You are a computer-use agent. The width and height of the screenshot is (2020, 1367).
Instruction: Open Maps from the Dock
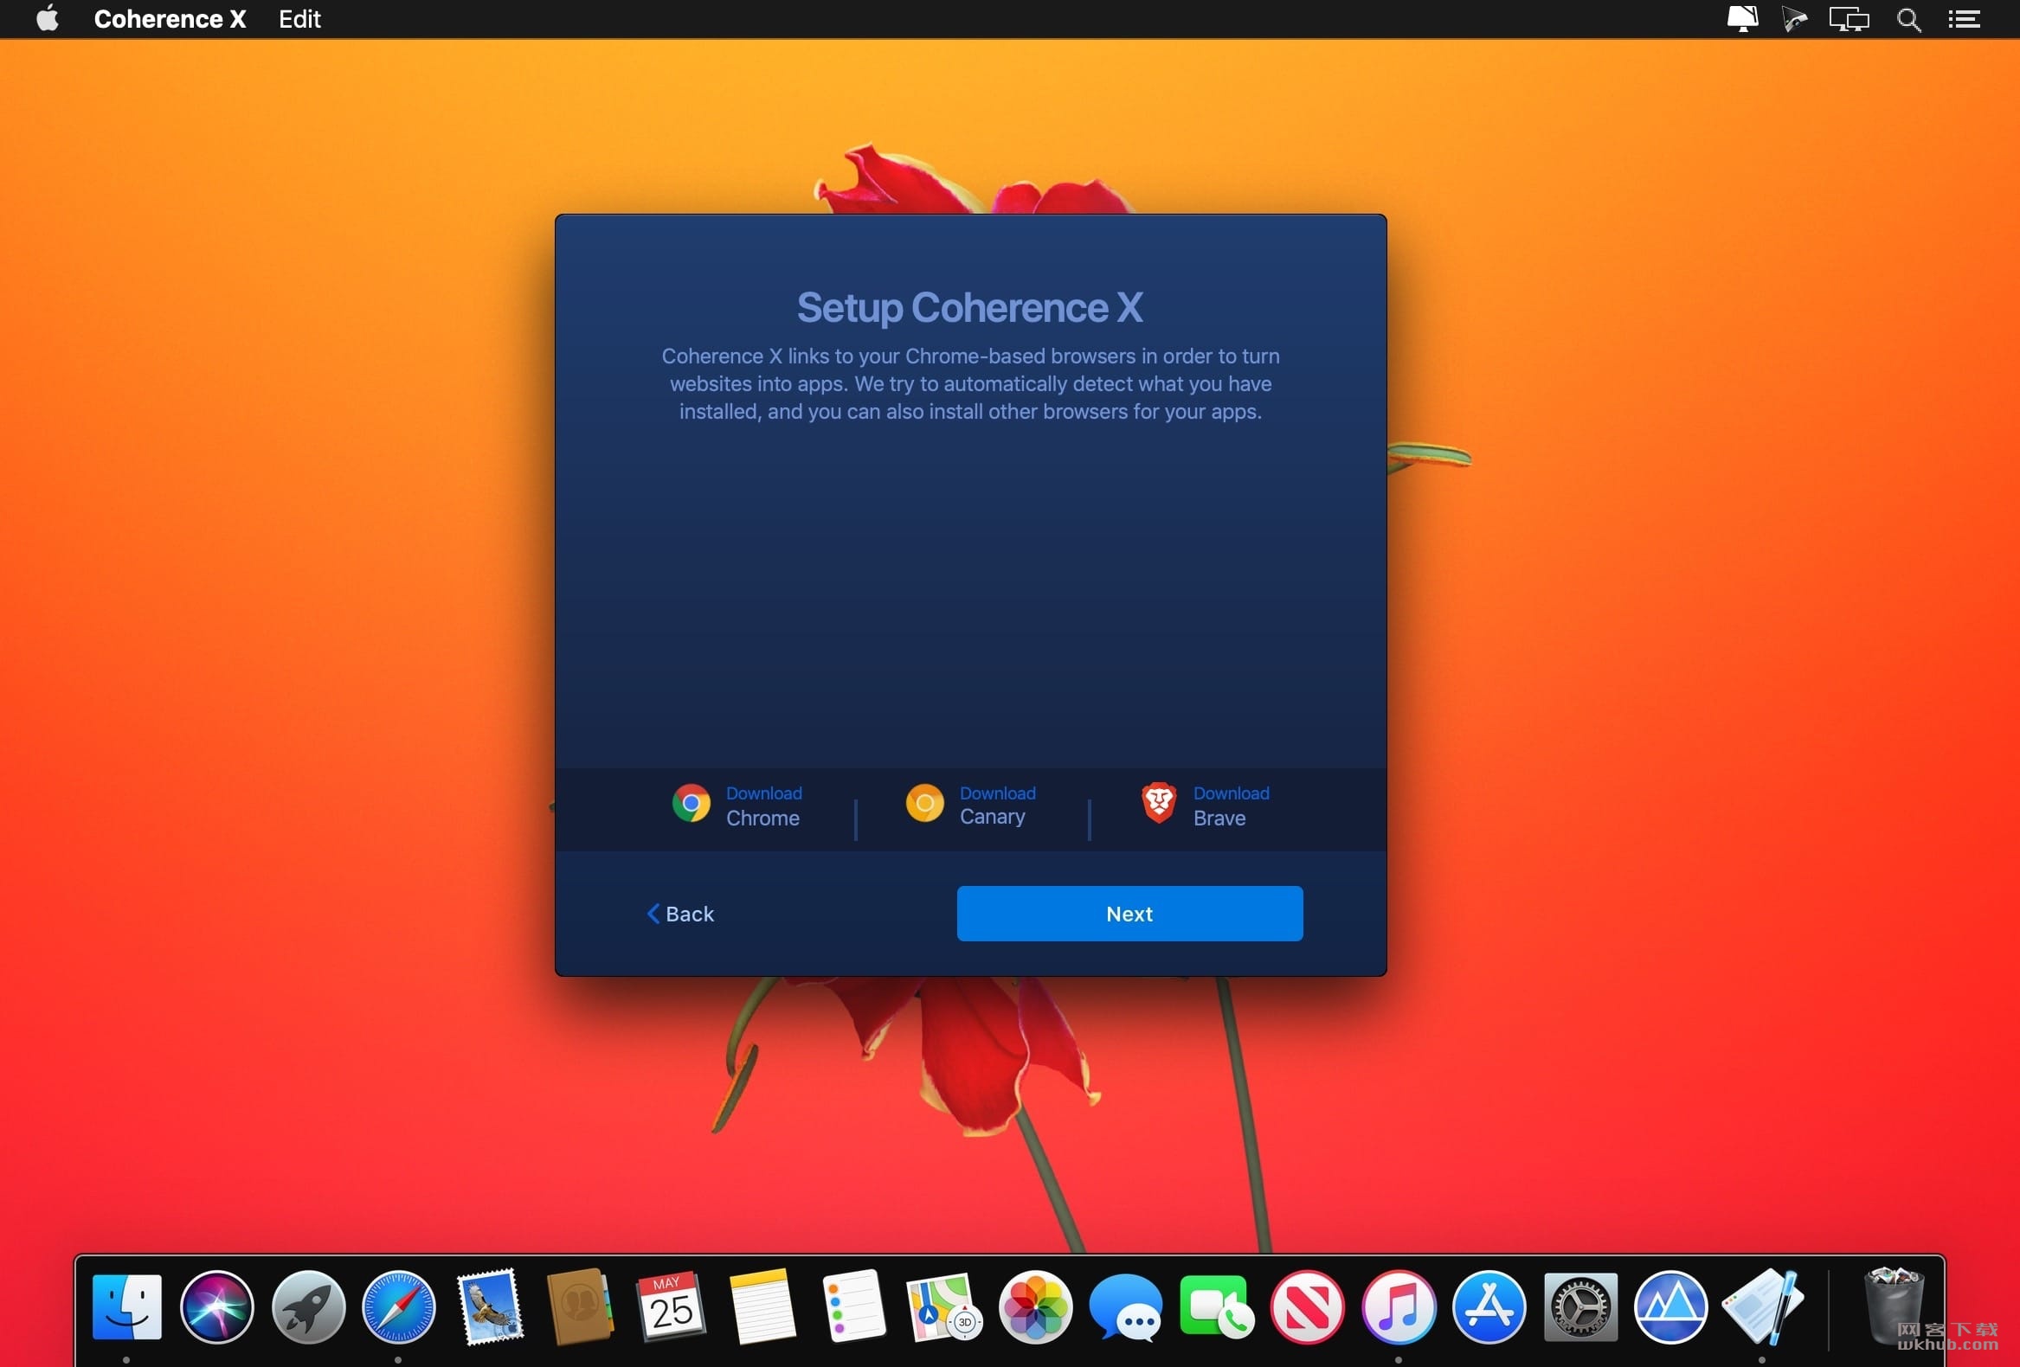pos(944,1306)
